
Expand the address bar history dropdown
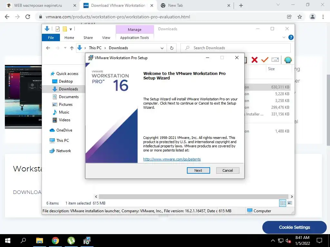(x=162, y=48)
